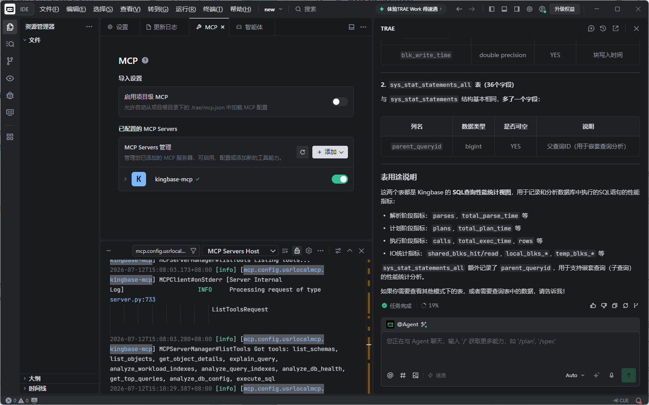Open the Run and Debug bug icon
Screen dimensions: 649x405
[10, 95]
